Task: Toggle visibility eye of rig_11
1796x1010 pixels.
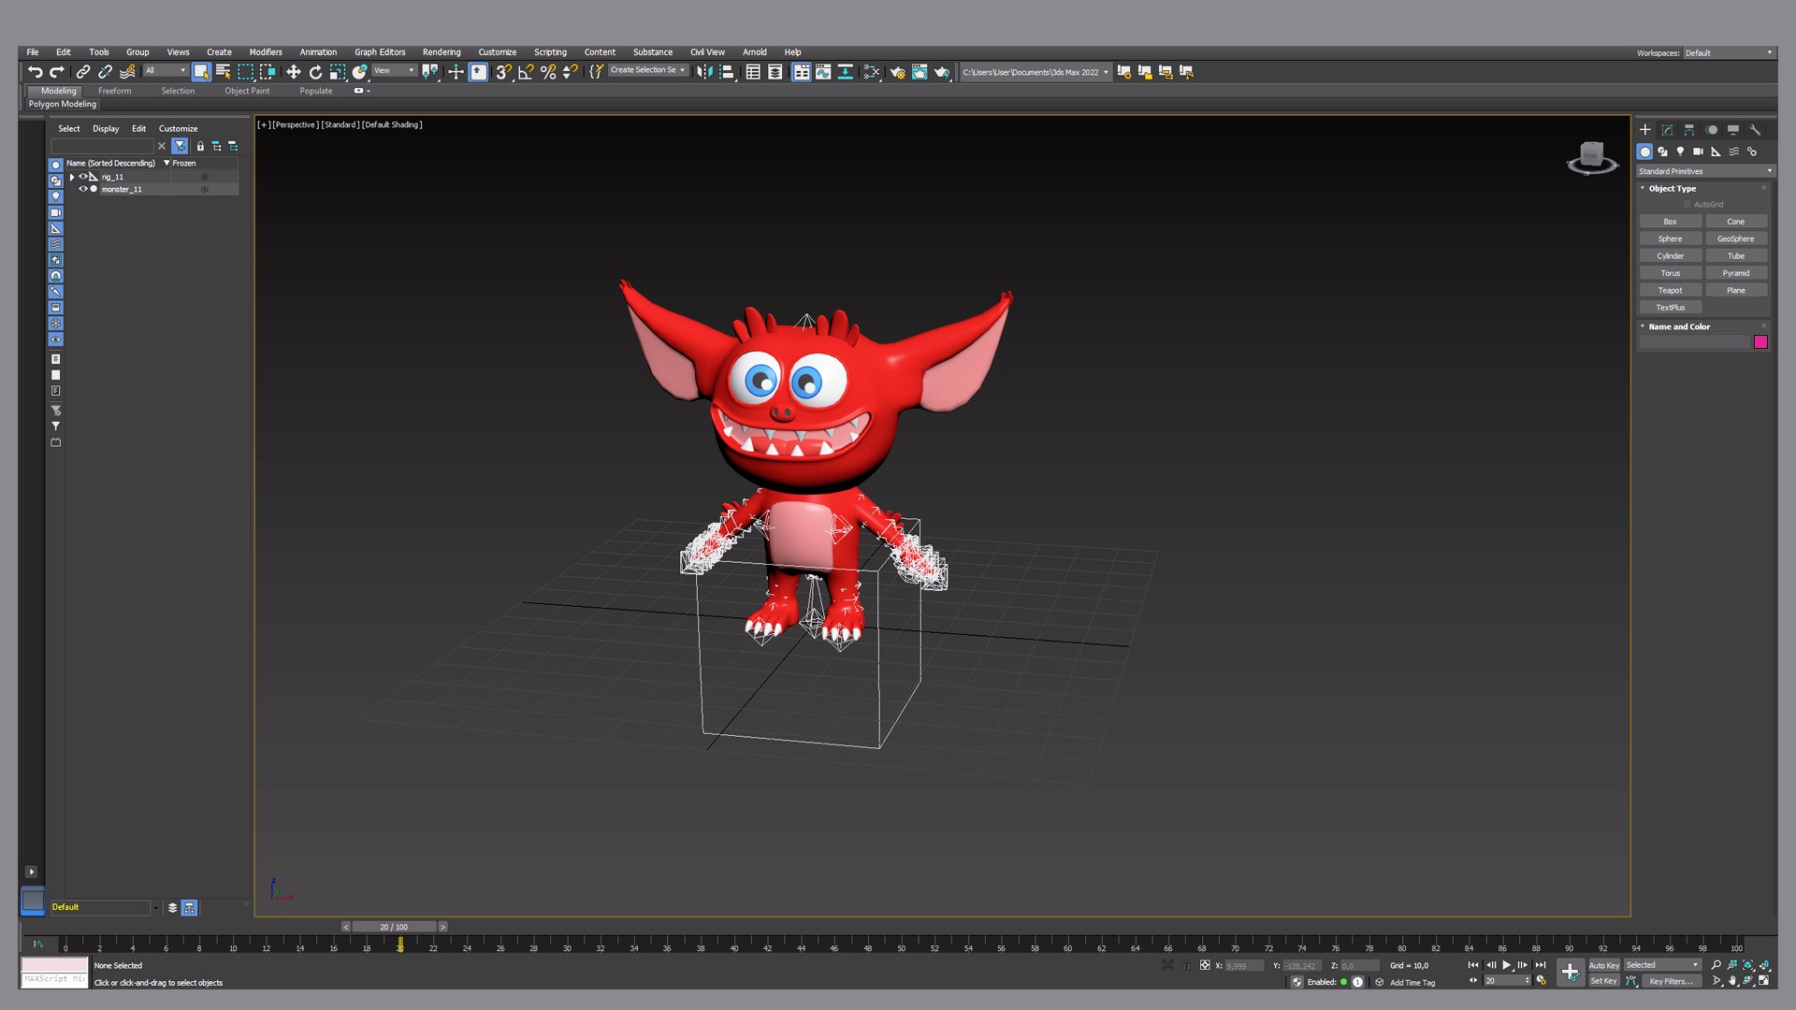Action: pos(83,177)
